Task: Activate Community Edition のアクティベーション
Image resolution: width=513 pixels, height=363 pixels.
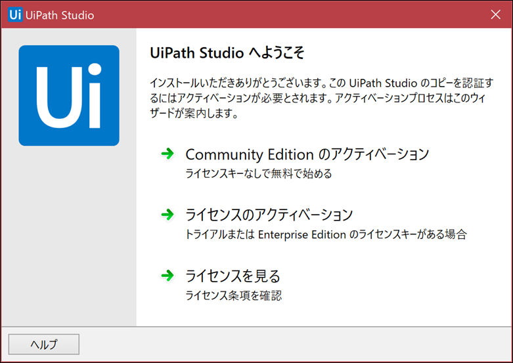Action: tap(307, 154)
